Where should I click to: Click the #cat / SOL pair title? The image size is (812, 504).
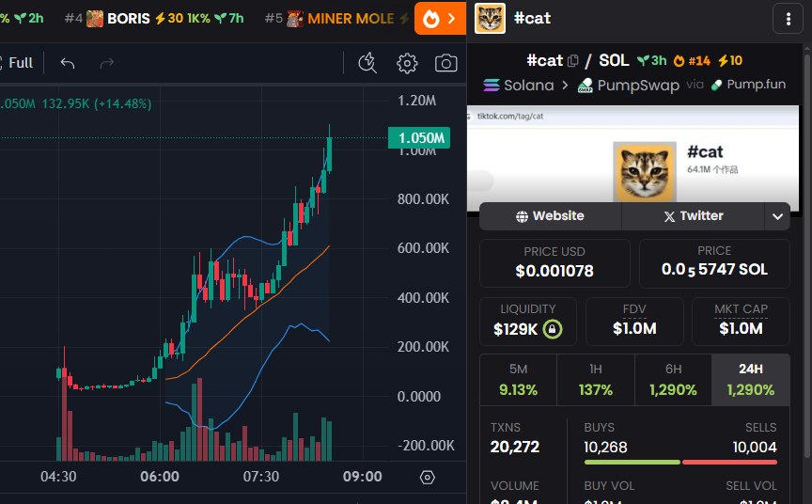pos(577,60)
